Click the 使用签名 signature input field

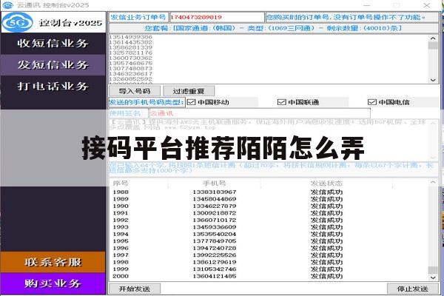[260, 113]
